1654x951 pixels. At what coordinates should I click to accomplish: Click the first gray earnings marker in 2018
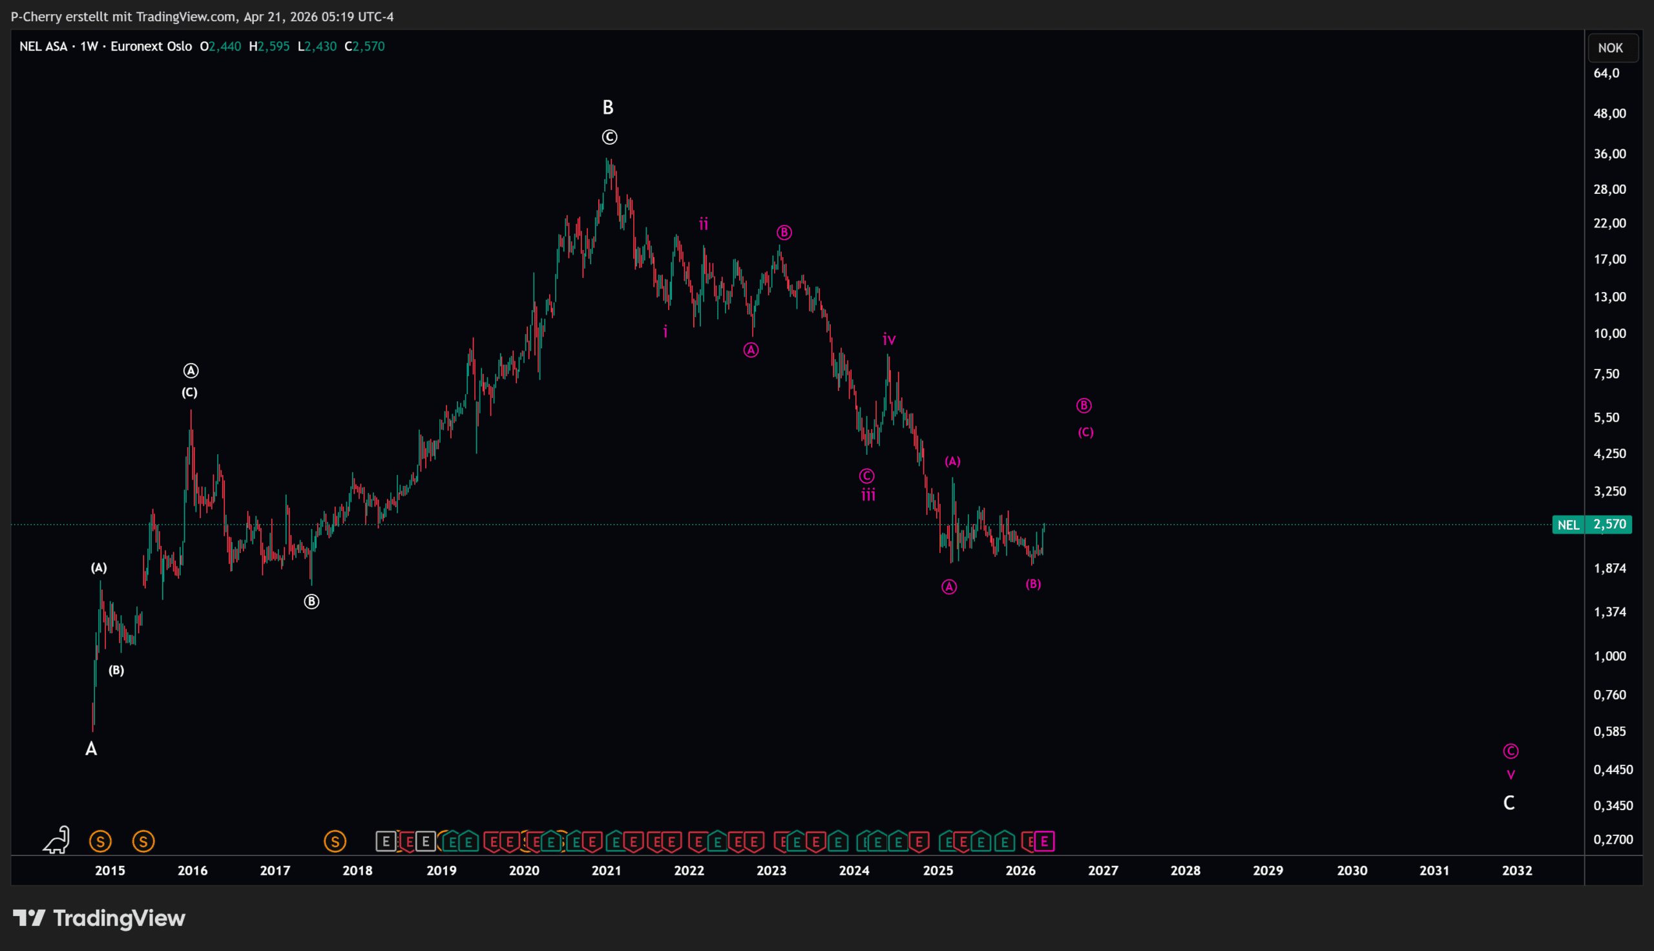point(385,841)
